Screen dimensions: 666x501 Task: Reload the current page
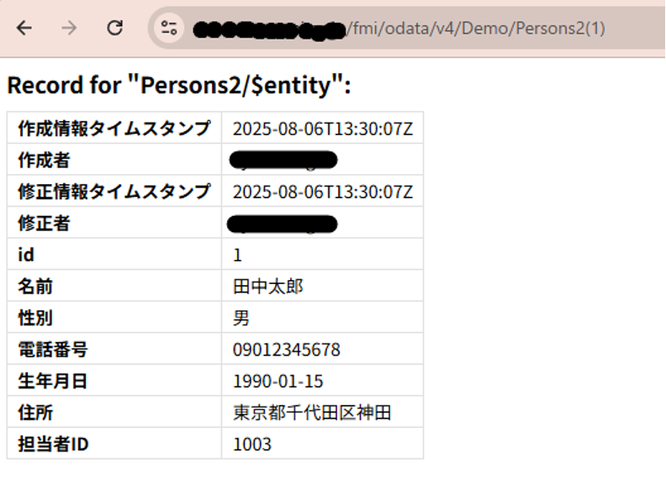coord(115,28)
